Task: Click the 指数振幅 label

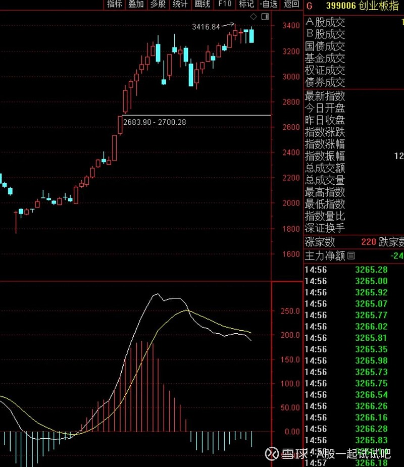Action: pyautogui.click(x=325, y=156)
